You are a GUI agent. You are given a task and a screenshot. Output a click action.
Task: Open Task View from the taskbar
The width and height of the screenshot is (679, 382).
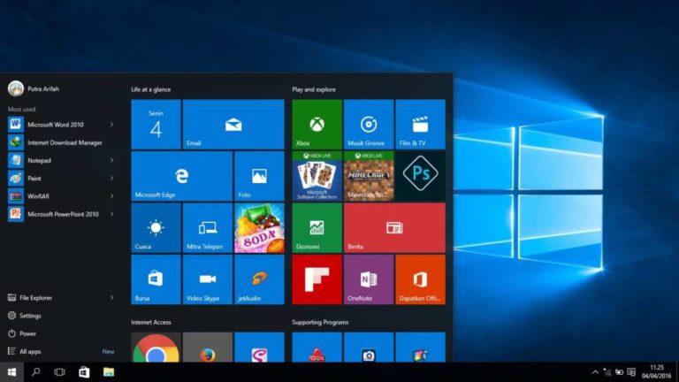tap(60, 372)
